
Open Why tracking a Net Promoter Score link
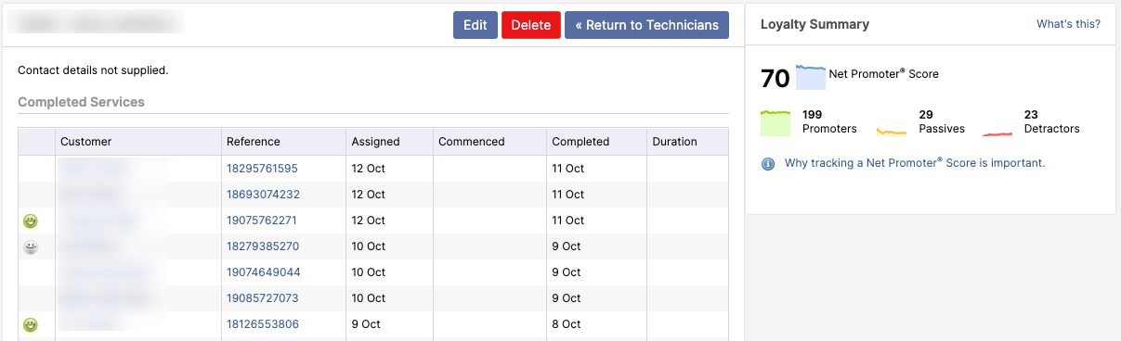click(x=915, y=163)
